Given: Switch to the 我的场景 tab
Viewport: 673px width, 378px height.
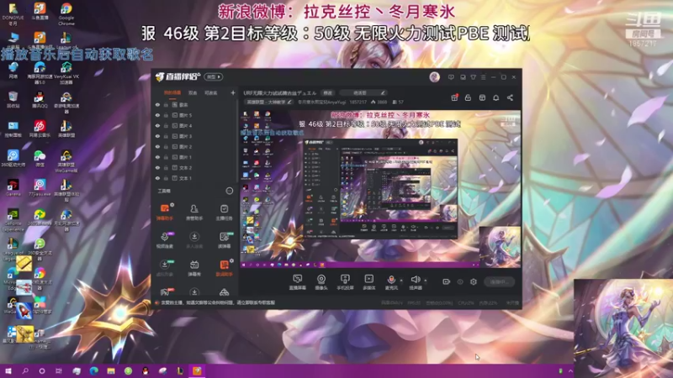Looking at the screenshot, I should pyautogui.click(x=172, y=92).
